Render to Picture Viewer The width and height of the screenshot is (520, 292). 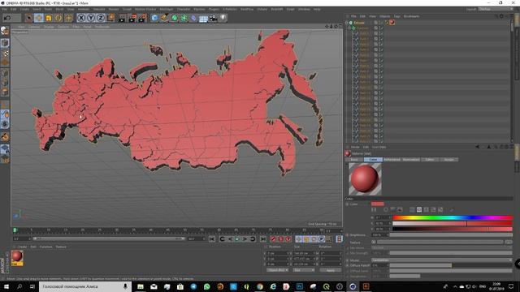pyautogui.click(x=132, y=18)
